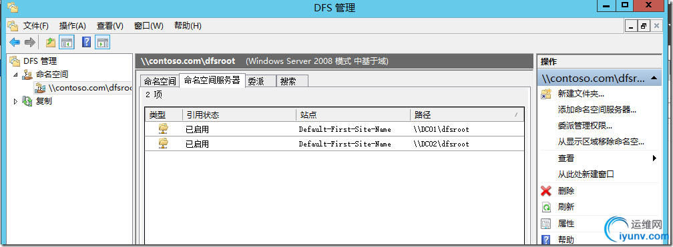Switch to the 命名空间服务器 tab
673x247 pixels.
pyautogui.click(x=212, y=80)
